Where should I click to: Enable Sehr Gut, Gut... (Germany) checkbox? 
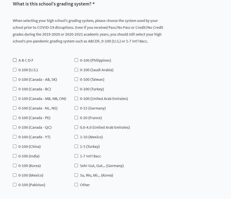coord(76,166)
